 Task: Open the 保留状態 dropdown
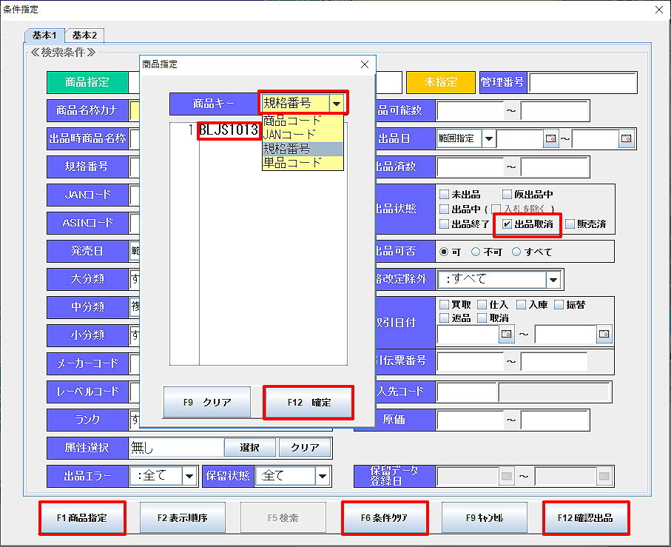pyautogui.click(x=323, y=476)
